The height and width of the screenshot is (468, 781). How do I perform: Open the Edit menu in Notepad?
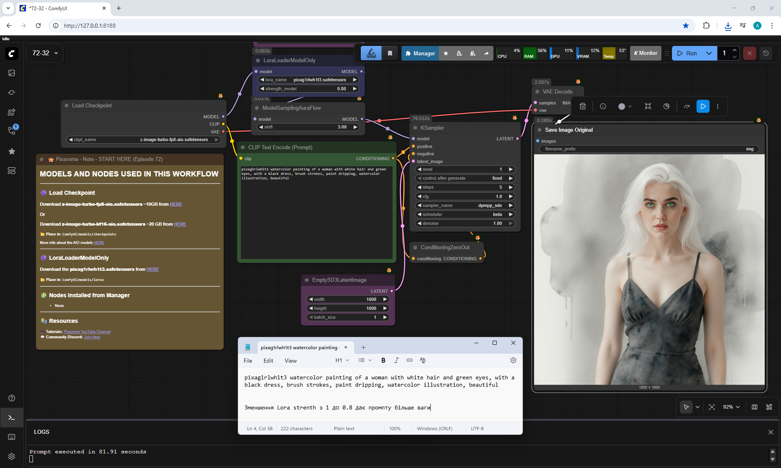268,361
